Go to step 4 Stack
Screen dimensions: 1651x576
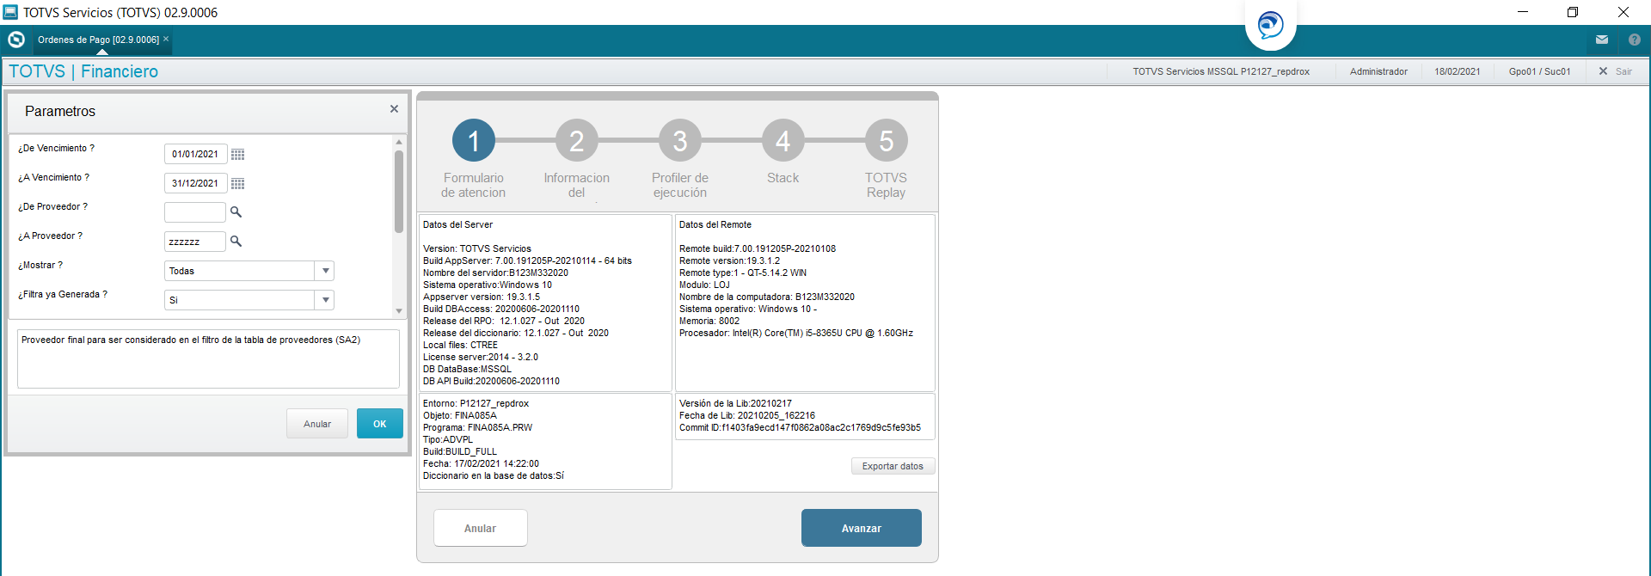783,140
